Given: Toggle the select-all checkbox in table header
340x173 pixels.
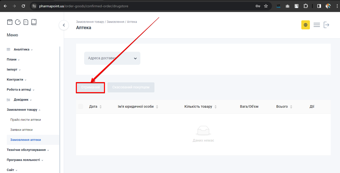Looking at the screenshot, I should (x=81, y=106).
